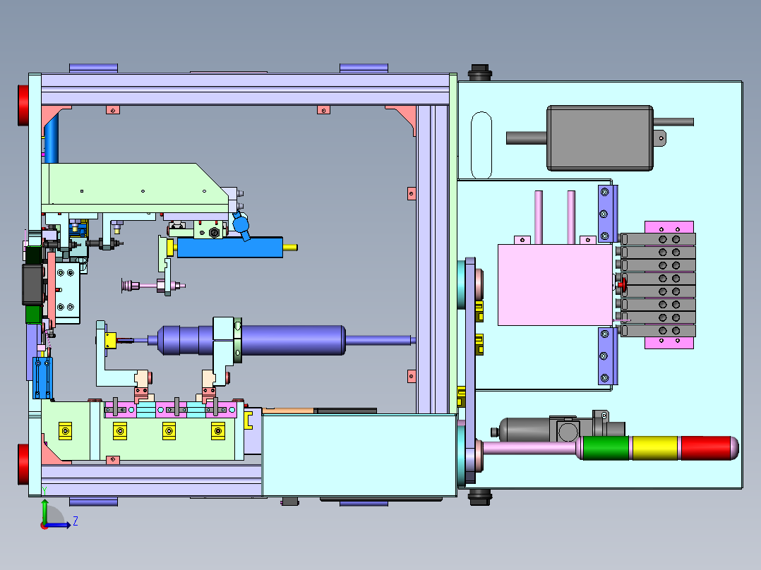This screenshot has height=570, width=761.
Task: Pick the large gray motor box
Action: click(x=600, y=138)
